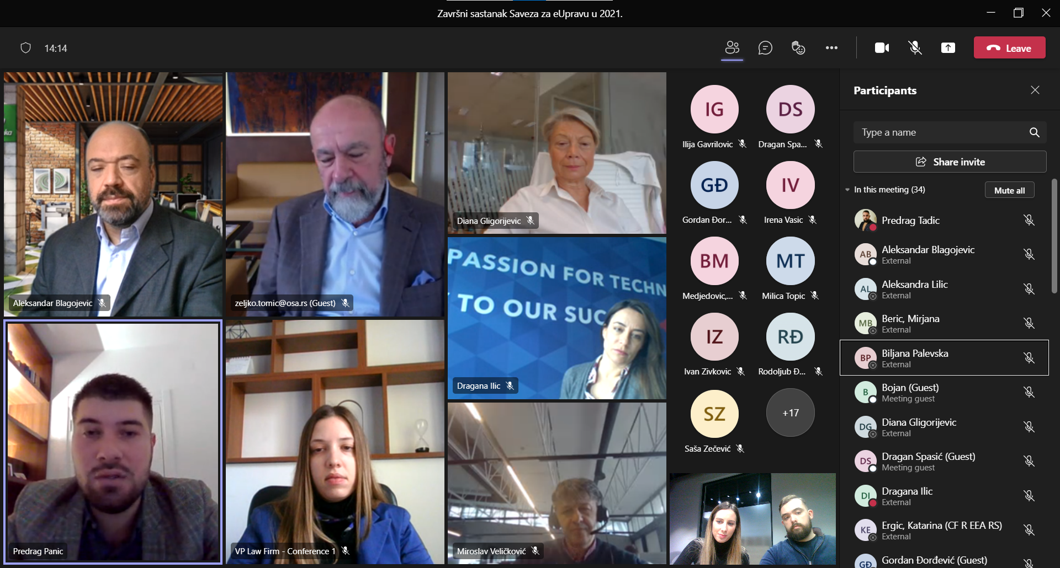Collapse the In this meeting (34) list

(x=847, y=190)
